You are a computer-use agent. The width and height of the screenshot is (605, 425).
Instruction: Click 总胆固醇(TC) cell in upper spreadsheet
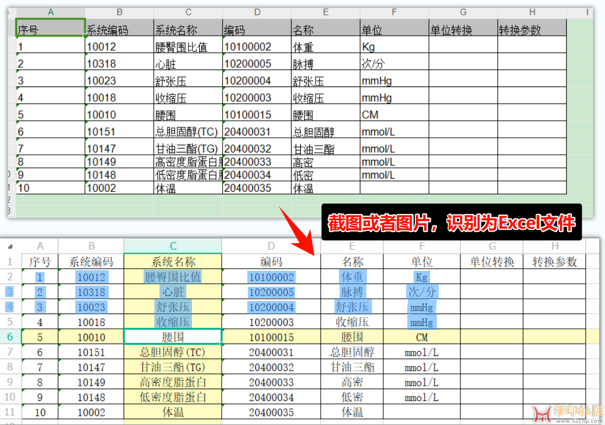point(188,130)
